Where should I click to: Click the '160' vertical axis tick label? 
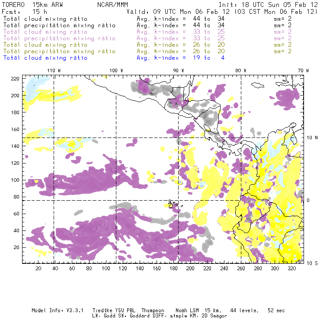15,129
